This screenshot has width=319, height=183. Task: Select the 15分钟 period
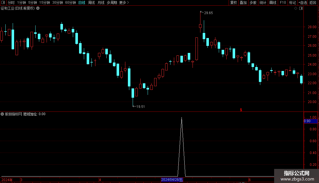pyautogui.click(x=45, y=3)
